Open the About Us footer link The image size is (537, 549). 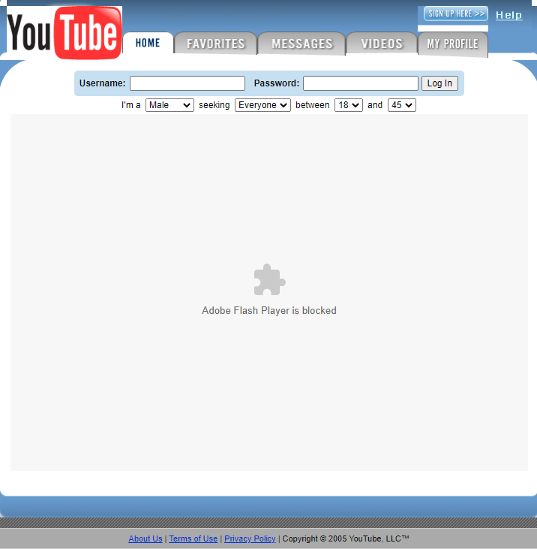(145, 538)
